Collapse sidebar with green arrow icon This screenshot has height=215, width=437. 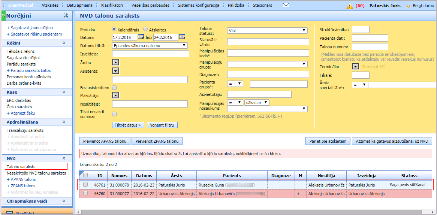click(3, 16)
